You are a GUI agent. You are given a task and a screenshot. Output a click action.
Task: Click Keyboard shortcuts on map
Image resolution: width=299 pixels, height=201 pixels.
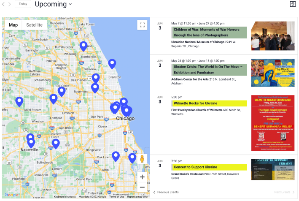coord(65,197)
